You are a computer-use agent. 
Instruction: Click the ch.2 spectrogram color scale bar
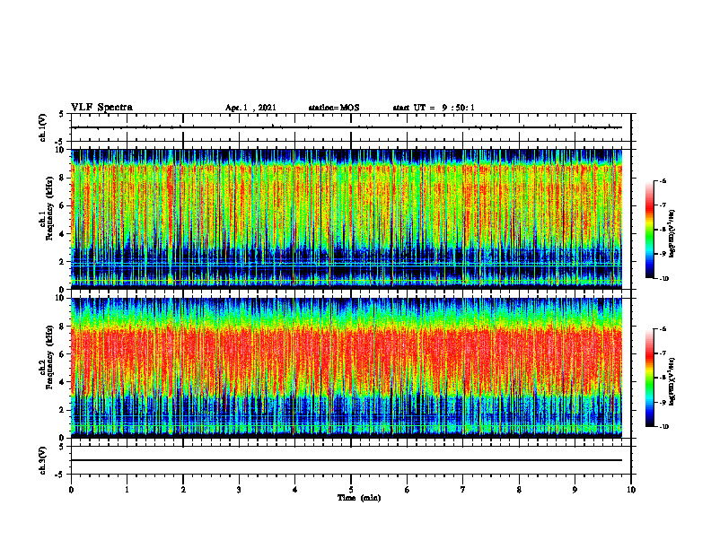pos(650,378)
